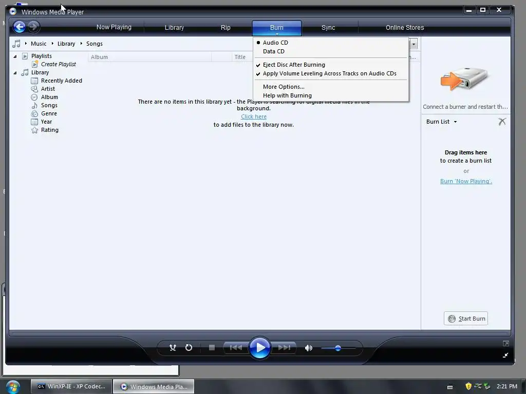Switch to compact mode icon
The image size is (526, 394).
coord(505,355)
